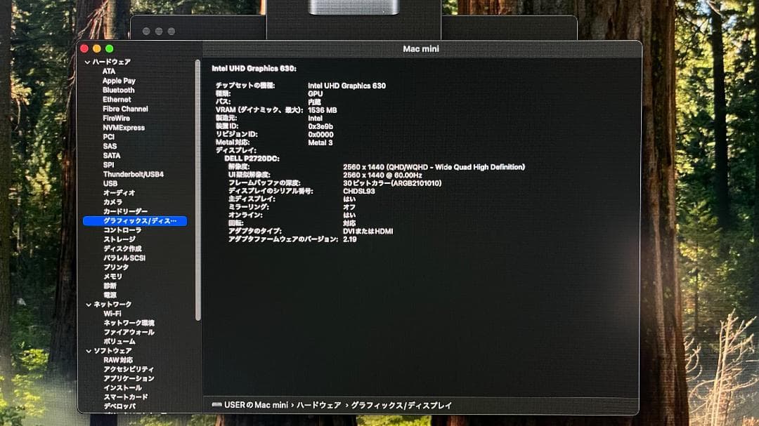Select SATA in the sidebar
The image size is (759, 426).
coord(112,156)
